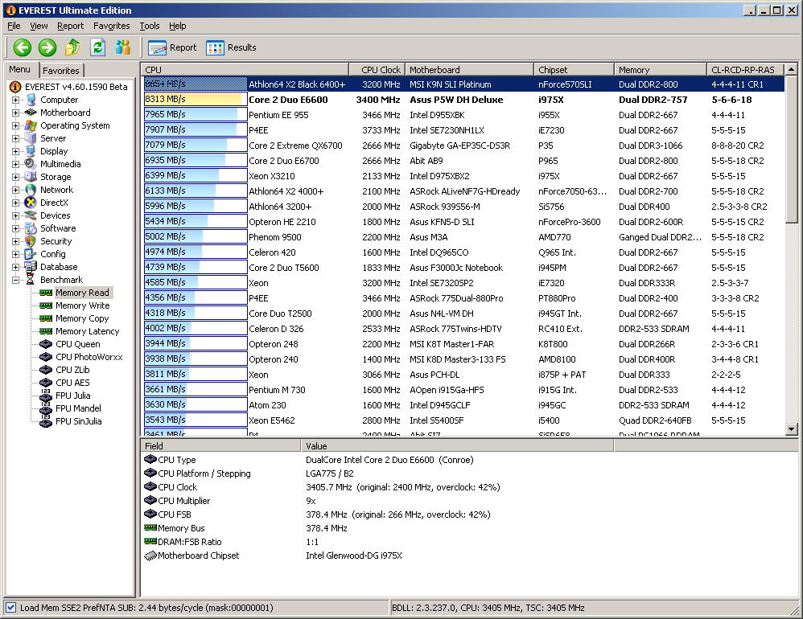Select the Display monitor icon
Image resolution: width=803 pixels, height=619 pixels.
31,151
